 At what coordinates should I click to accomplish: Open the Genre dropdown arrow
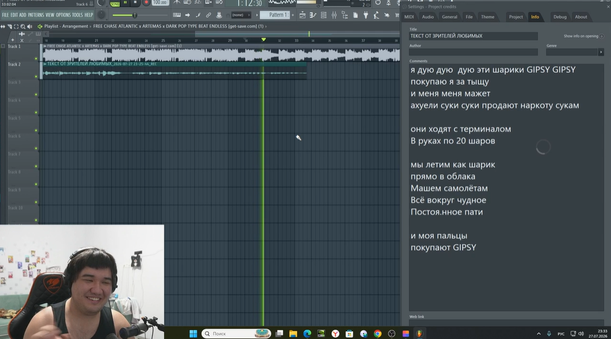click(x=601, y=52)
